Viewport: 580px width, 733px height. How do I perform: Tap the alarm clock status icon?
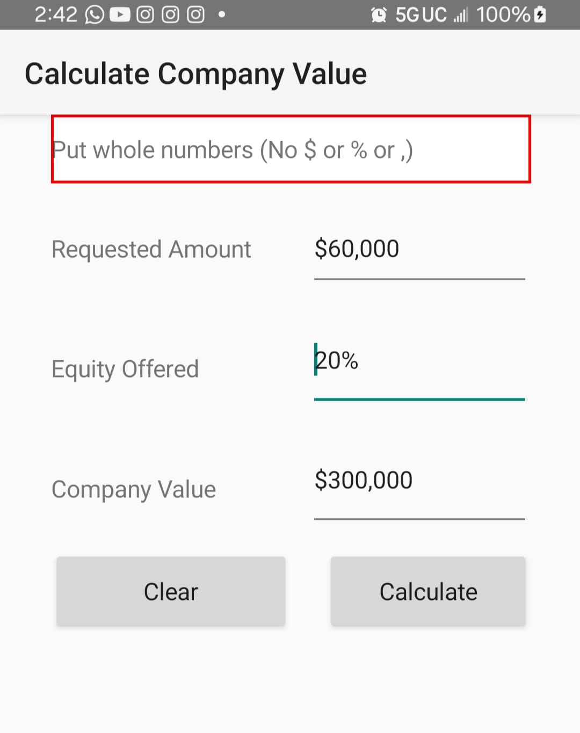pos(379,14)
